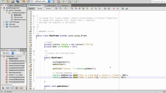
Task: Run the project with green play icon
Action: [64, 1]
